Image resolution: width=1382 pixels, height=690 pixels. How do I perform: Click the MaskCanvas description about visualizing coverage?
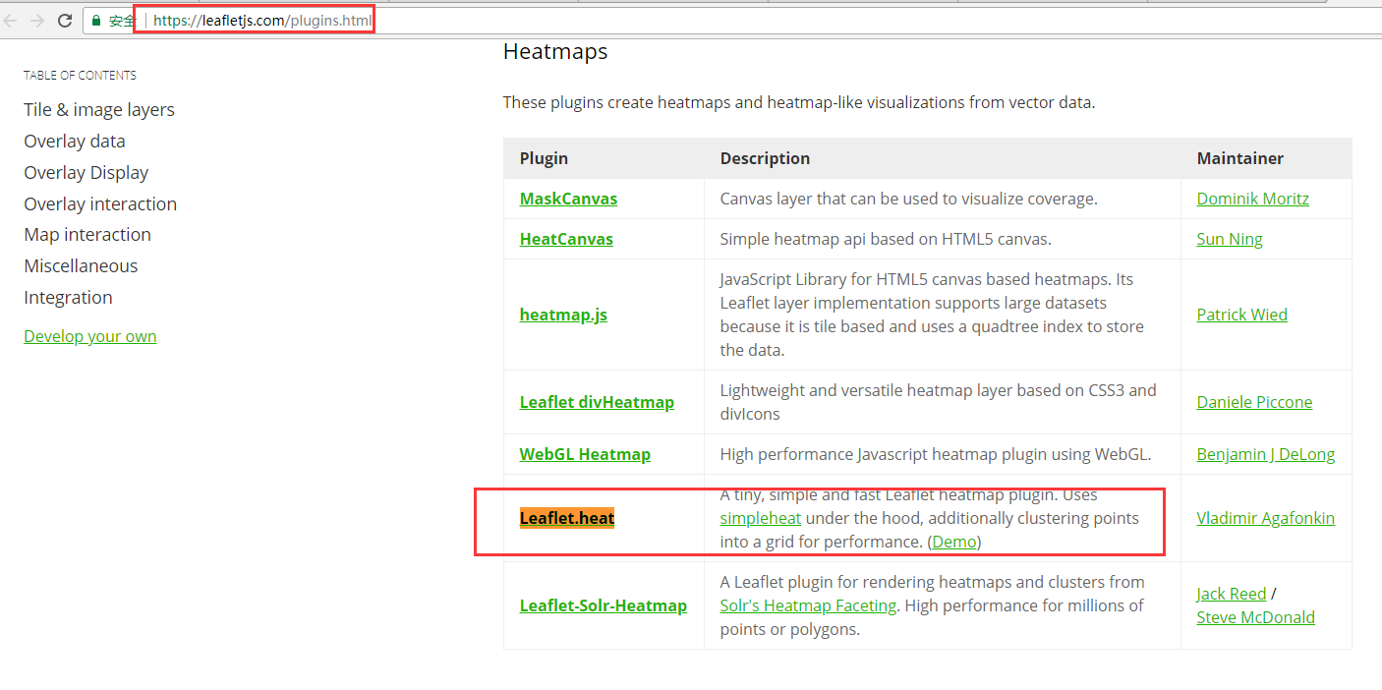point(908,199)
